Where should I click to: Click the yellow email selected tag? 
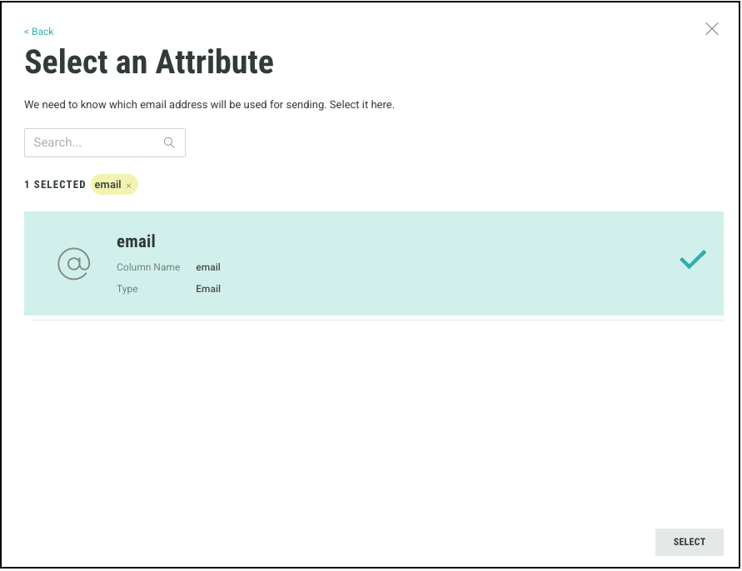(x=107, y=185)
